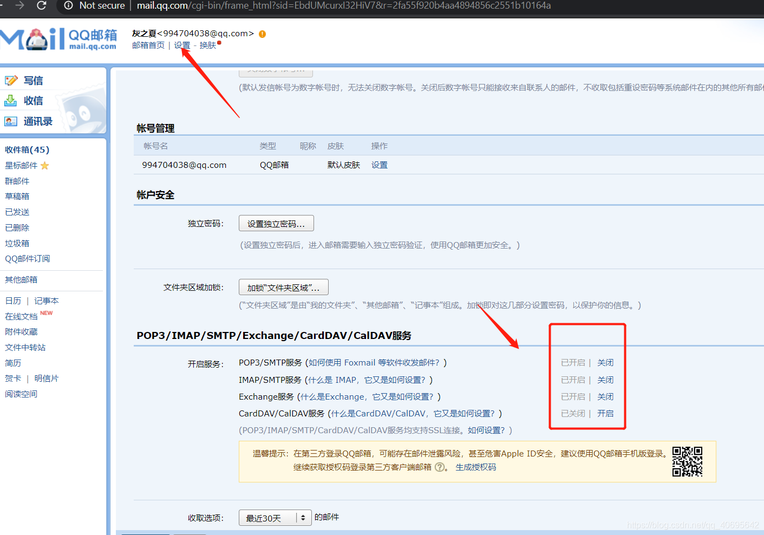The width and height of the screenshot is (764, 535).
Task: Open 收件箱(45) folder
Action: pos(27,150)
